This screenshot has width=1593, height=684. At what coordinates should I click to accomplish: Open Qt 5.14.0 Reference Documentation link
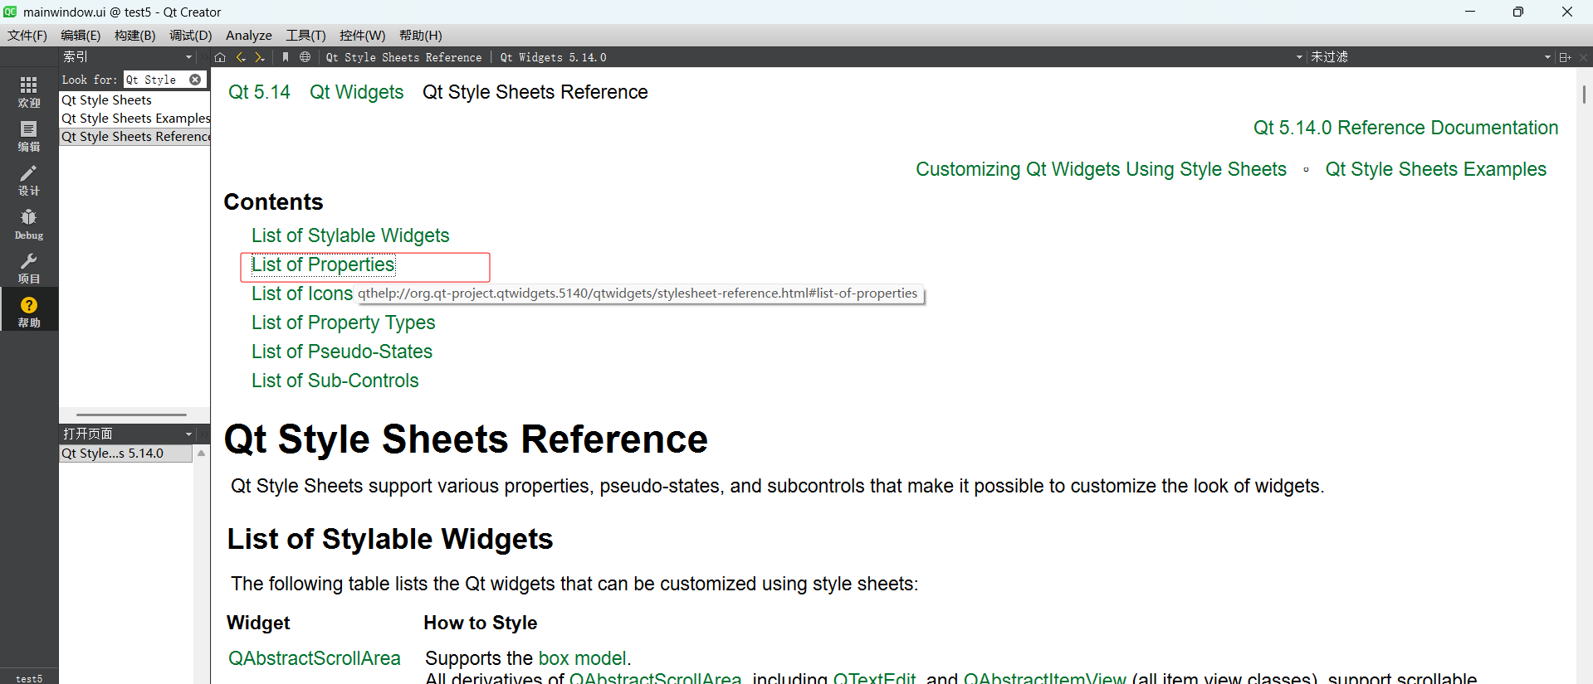click(x=1405, y=128)
